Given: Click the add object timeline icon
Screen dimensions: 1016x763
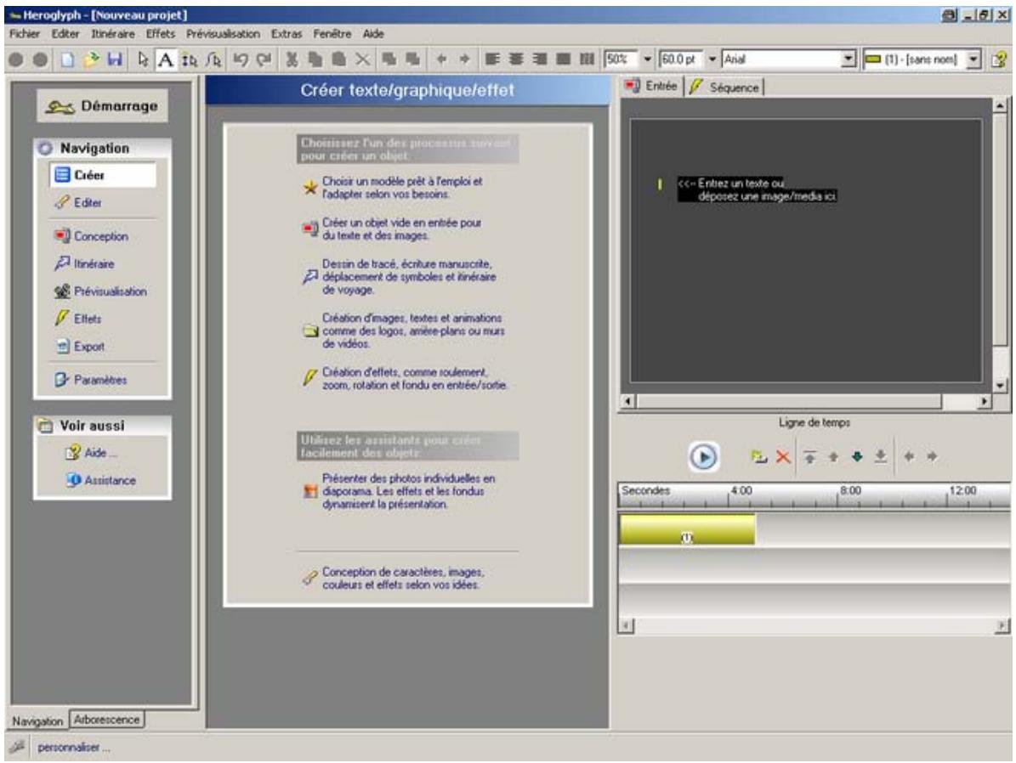Looking at the screenshot, I should coord(758,456).
